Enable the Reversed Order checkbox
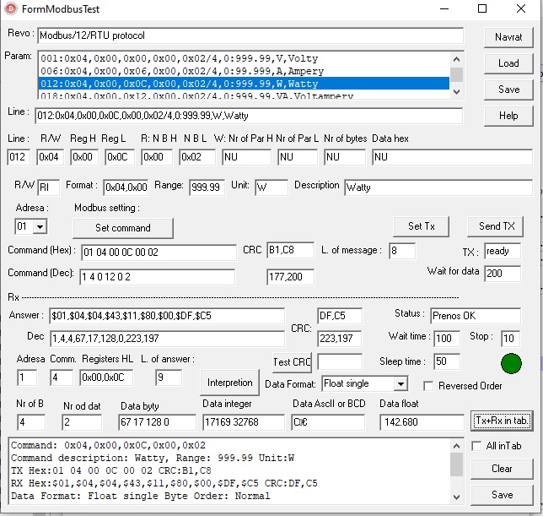Image resolution: width=543 pixels, height=516 pixels. click(x=429, y=386)
